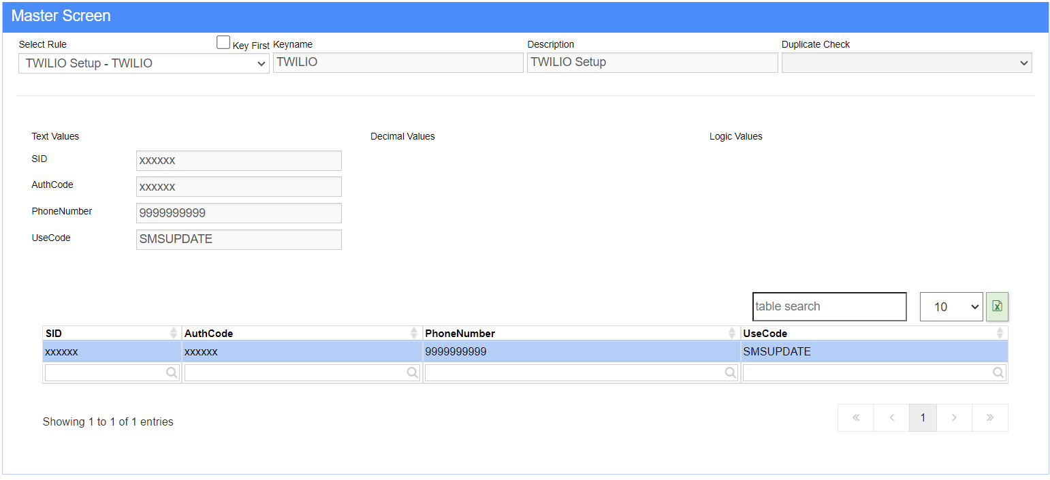Click the UseCode column header label
Screen dimensions: 1050x480
[x=765, y=334]
